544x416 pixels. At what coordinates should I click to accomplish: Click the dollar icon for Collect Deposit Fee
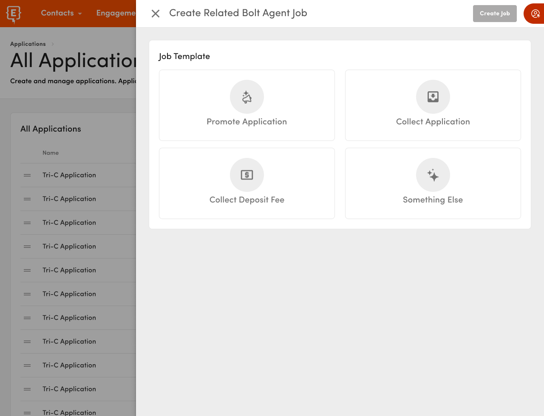246,175
